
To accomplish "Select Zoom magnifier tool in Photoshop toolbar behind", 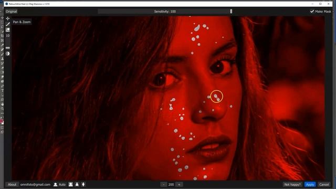I will (x=2, y=109).
